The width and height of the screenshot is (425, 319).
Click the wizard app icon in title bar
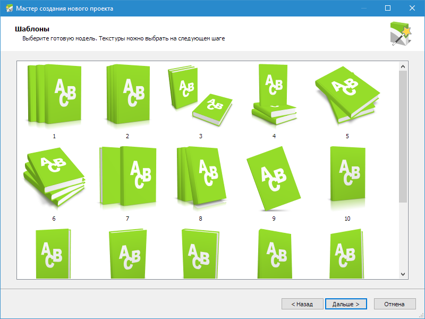click(x=9, y=9)
